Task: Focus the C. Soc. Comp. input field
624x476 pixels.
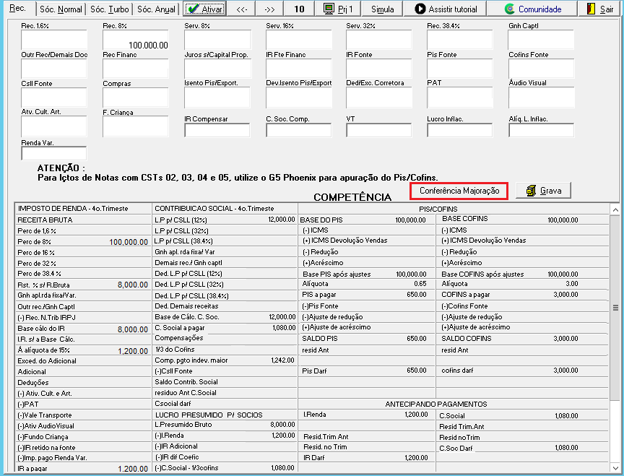Action: [299, 130]
